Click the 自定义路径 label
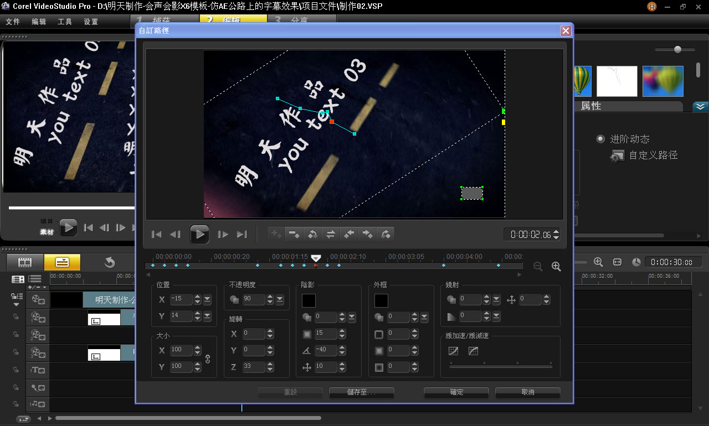Viewport: 709px width, 426px height. [653, 155]
